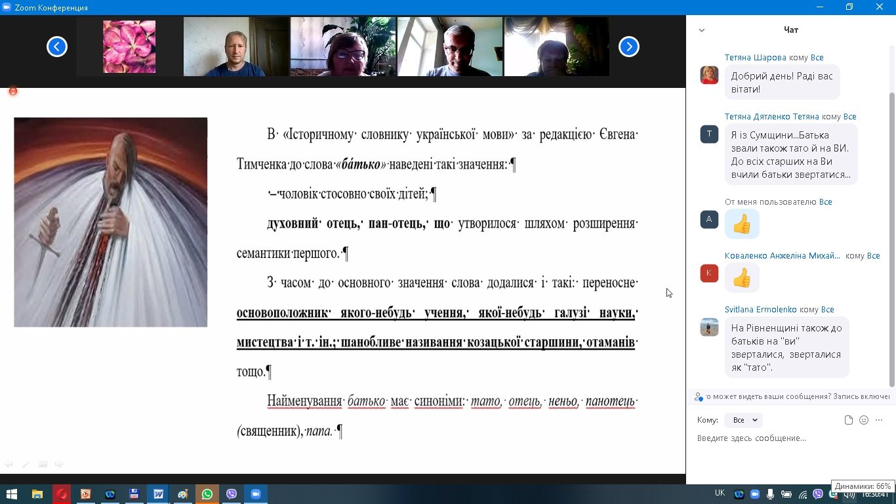Click the Webex icon in system tray
This screenshot has width=896, height=504.
click(x=739, y=494)
